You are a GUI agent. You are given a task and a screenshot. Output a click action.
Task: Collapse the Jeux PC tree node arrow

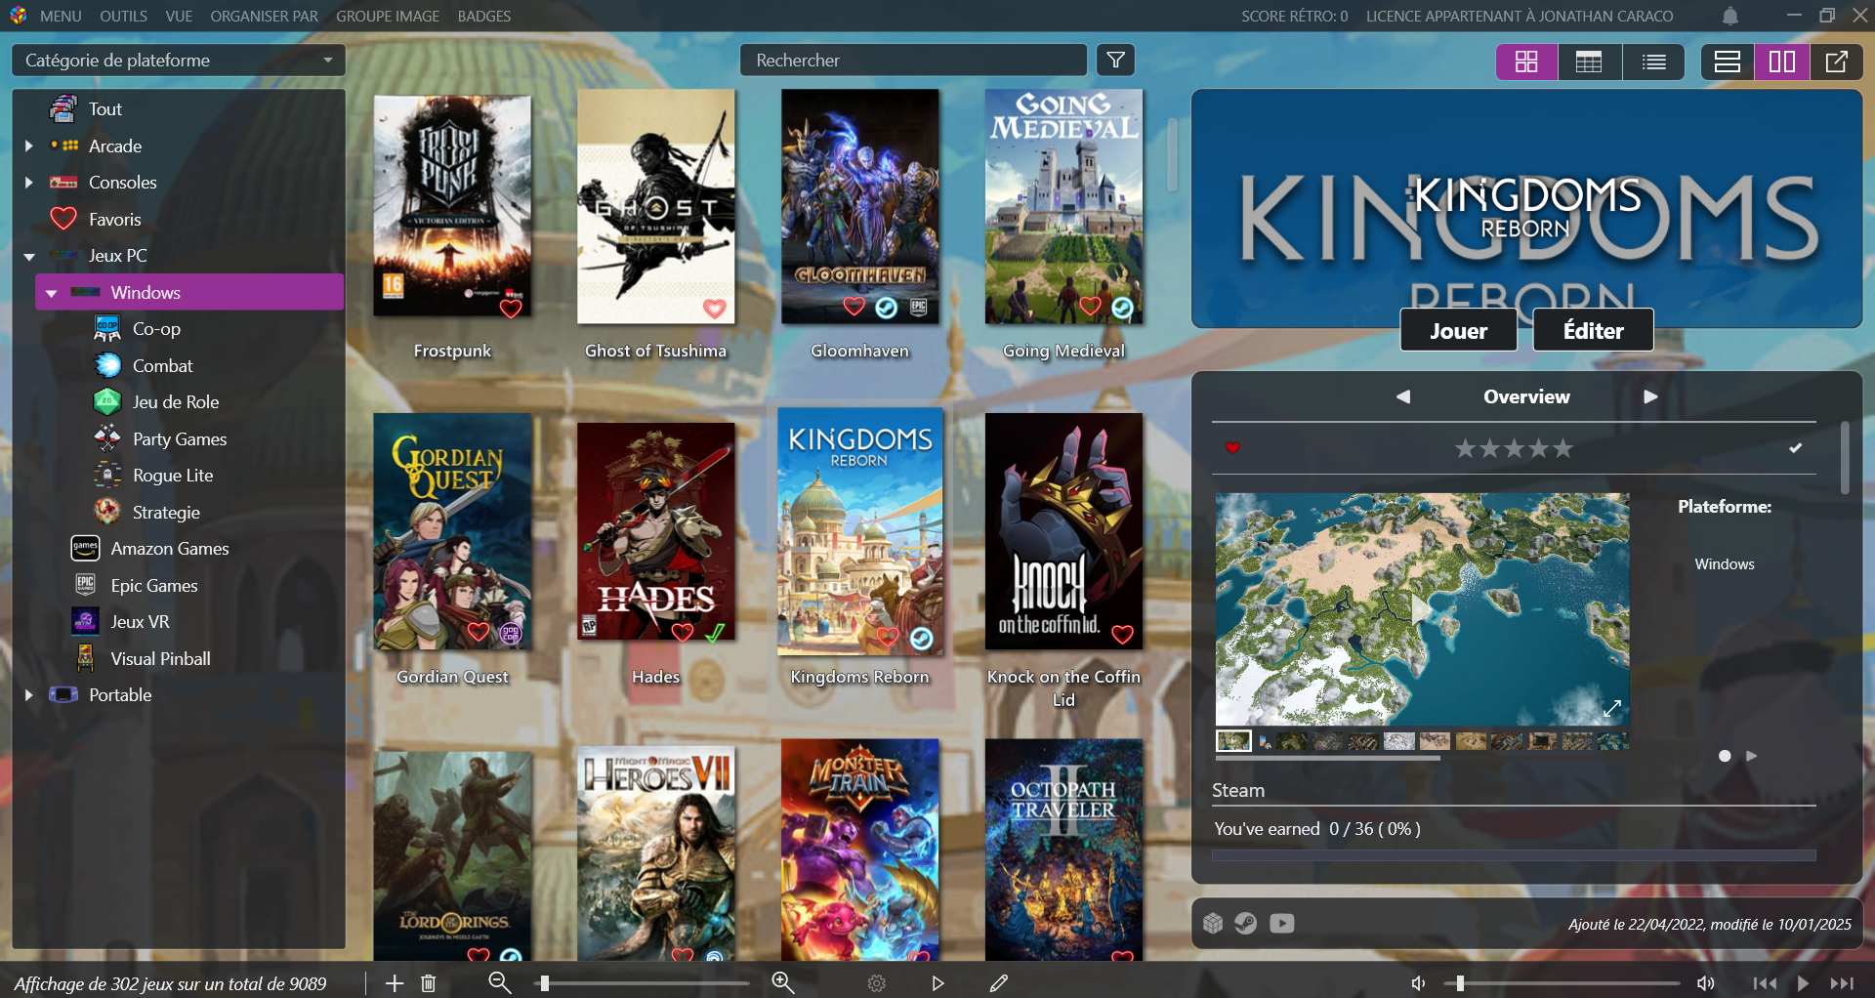pos(29,256)
